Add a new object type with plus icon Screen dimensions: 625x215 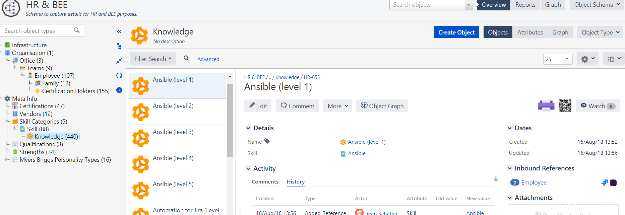(x=119, y=90)
